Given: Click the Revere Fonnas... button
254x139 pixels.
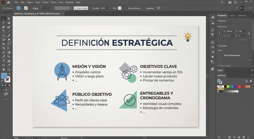Looking at the screenshot, I should point(135,8).
